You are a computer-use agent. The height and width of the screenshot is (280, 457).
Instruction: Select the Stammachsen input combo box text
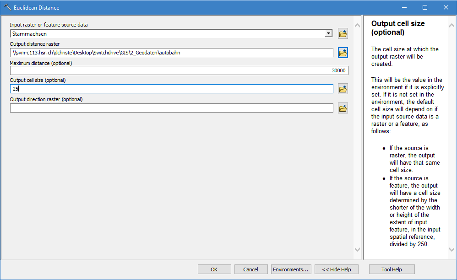(x=167, y=33)
